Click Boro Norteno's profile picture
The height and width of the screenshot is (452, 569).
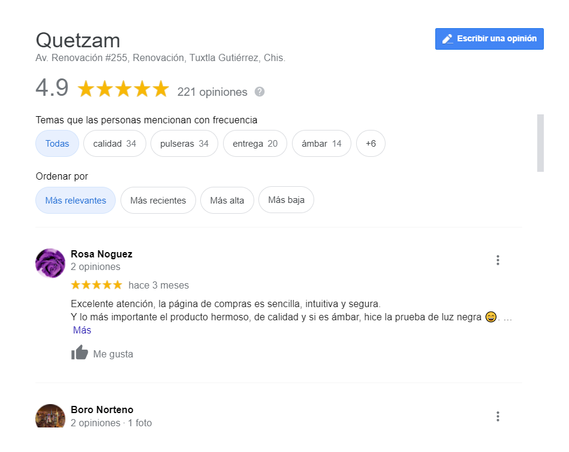coord(50,415)
